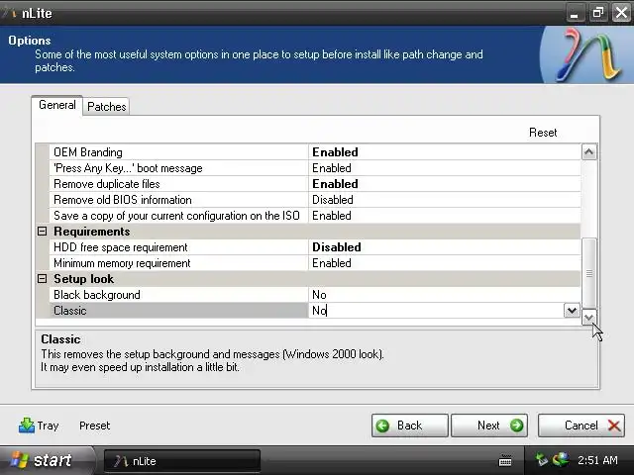
Task: Click the scrollbar up arrow
Action: click(x=589, y=152)
